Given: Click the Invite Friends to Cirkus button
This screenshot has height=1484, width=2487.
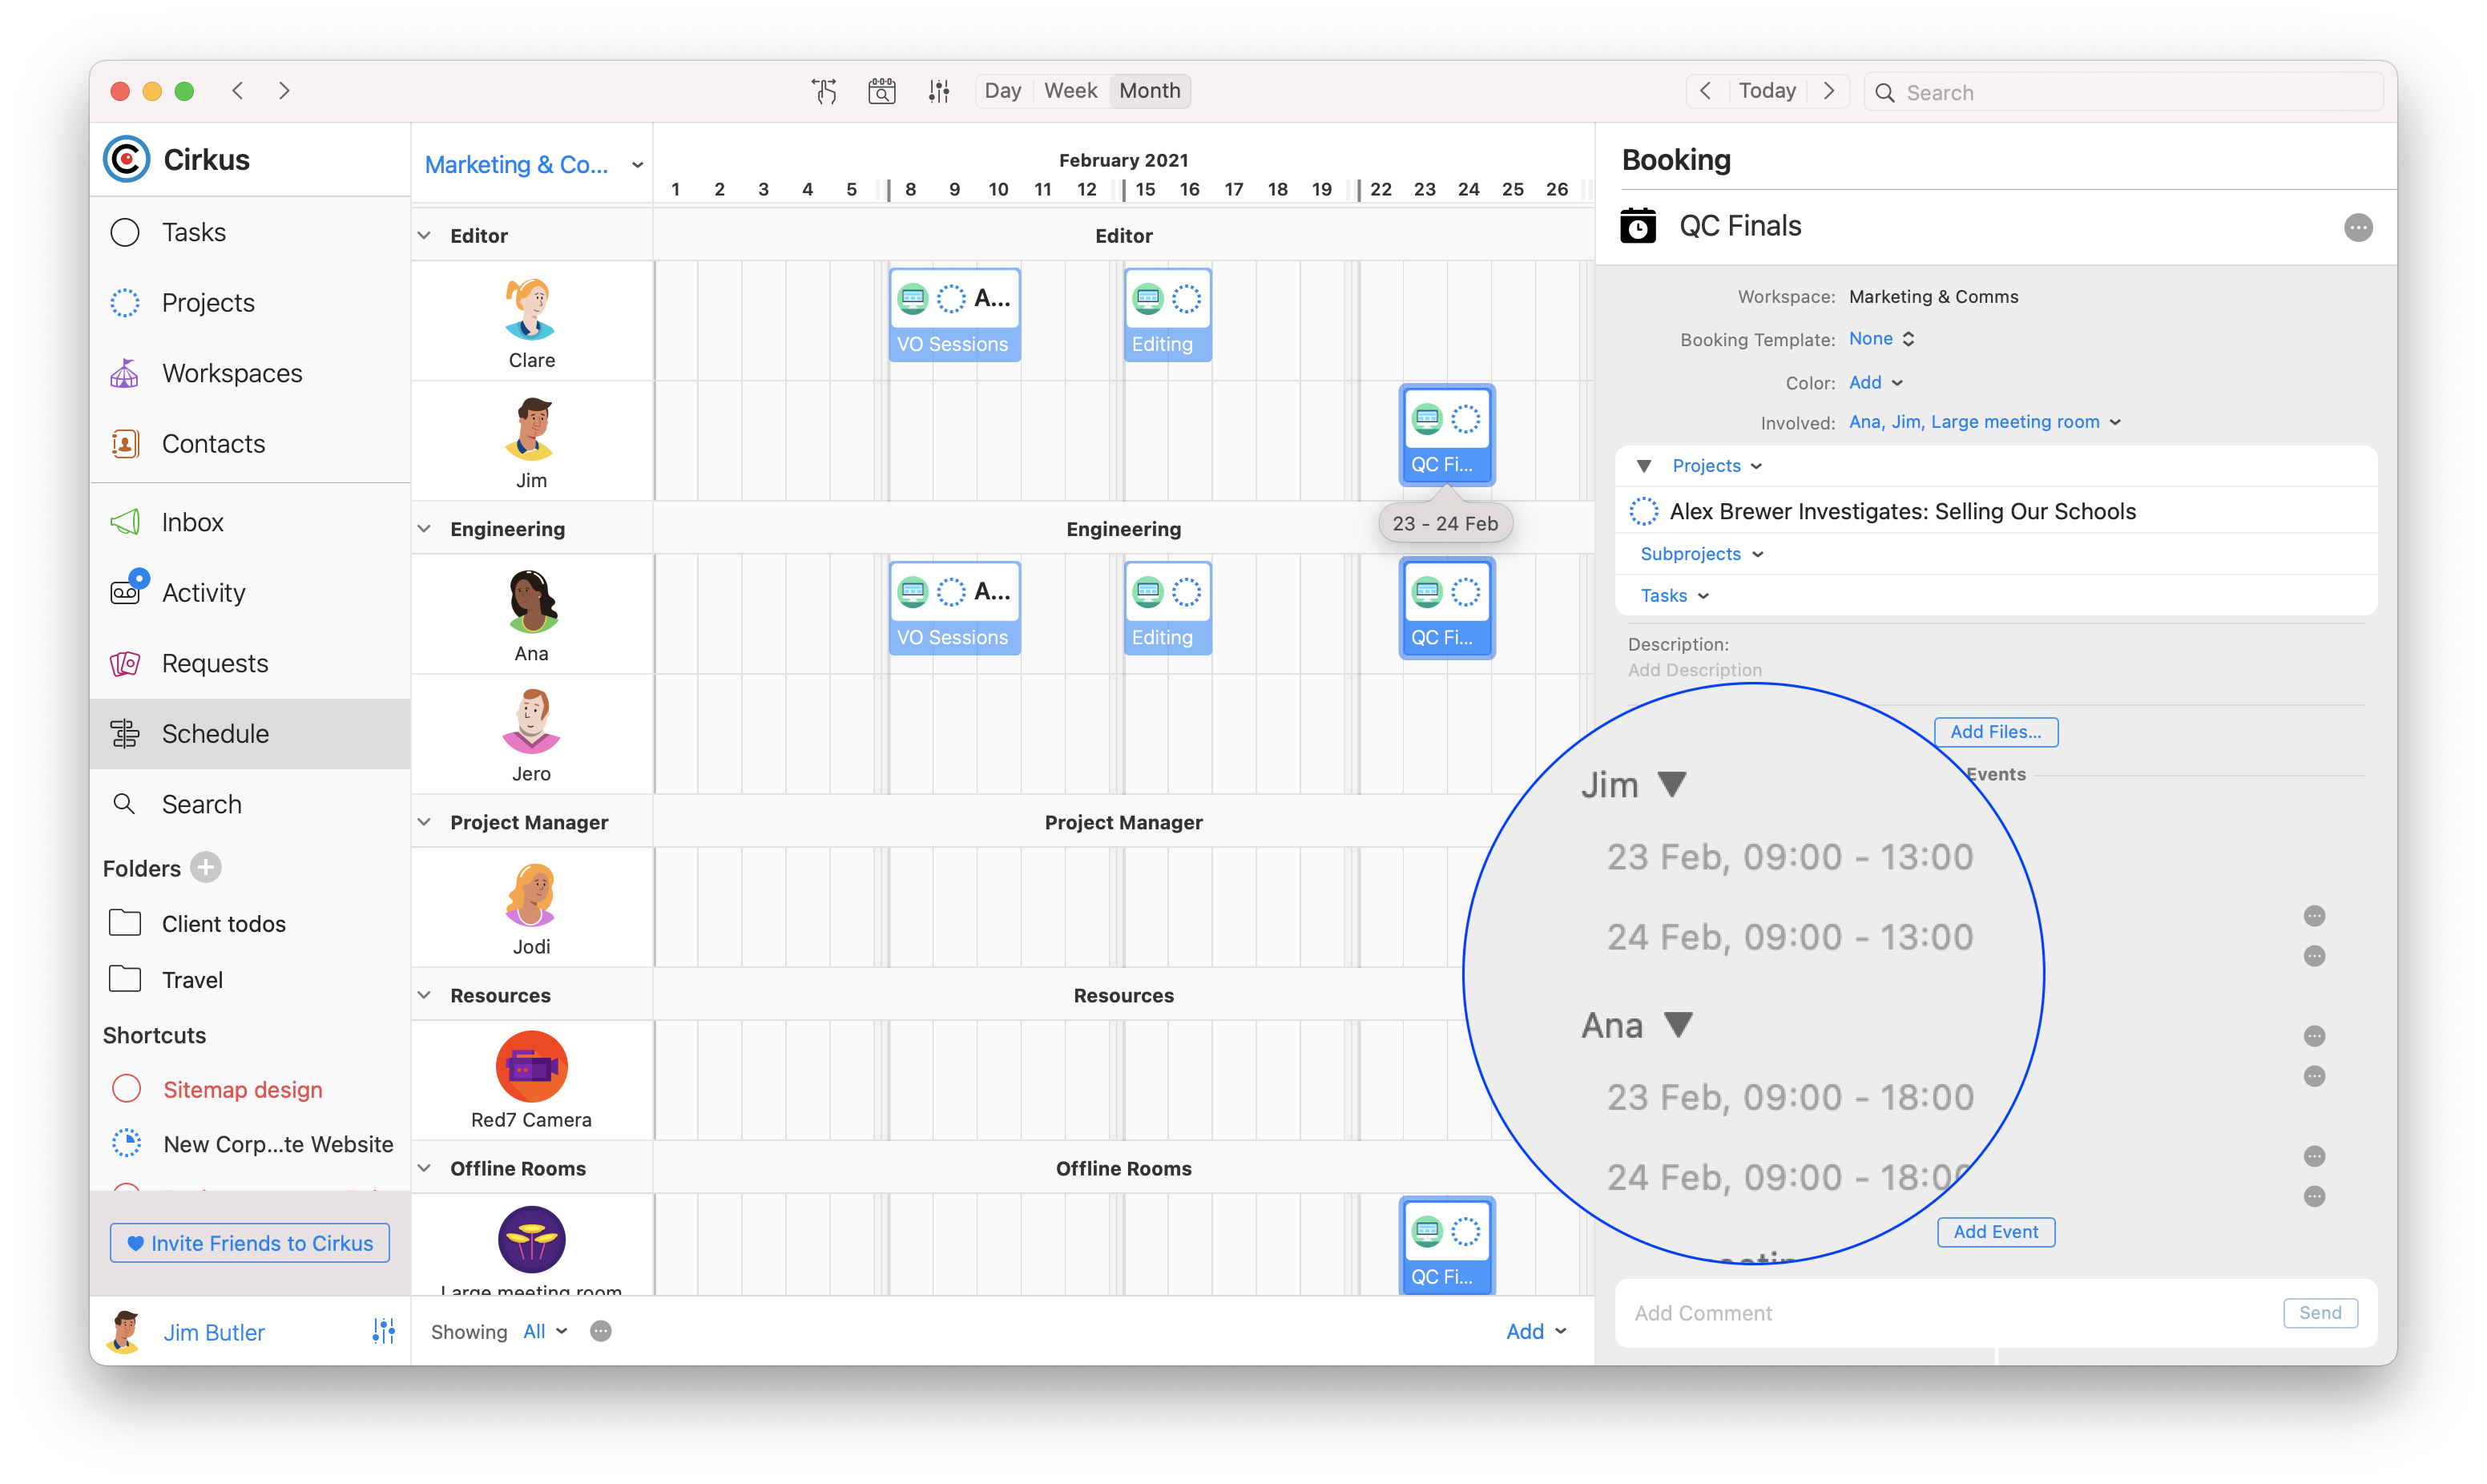Looking at the screenshot, I should (250, 1243).
